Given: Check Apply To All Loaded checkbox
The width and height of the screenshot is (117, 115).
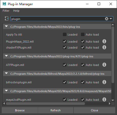Looking at the screenshot, I should pos(64,35).
